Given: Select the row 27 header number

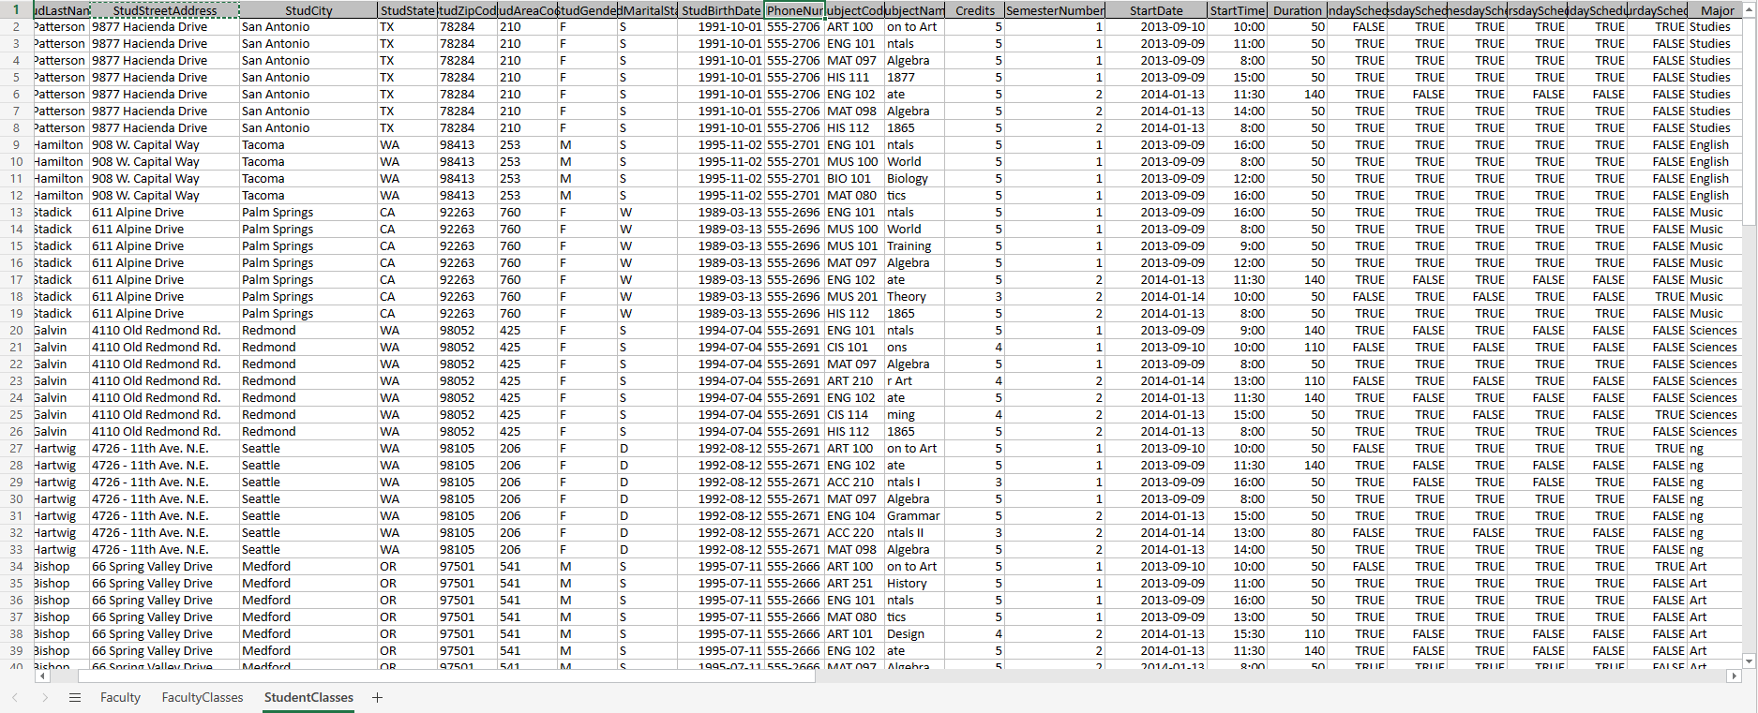Looking at the screenshot, I should (16, 449).
